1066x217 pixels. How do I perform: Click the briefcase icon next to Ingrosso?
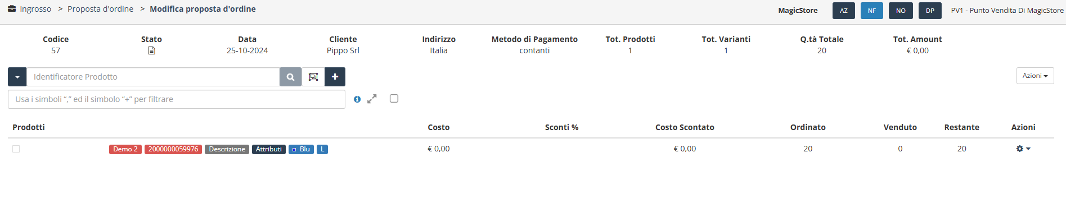[x=12, y=9]
